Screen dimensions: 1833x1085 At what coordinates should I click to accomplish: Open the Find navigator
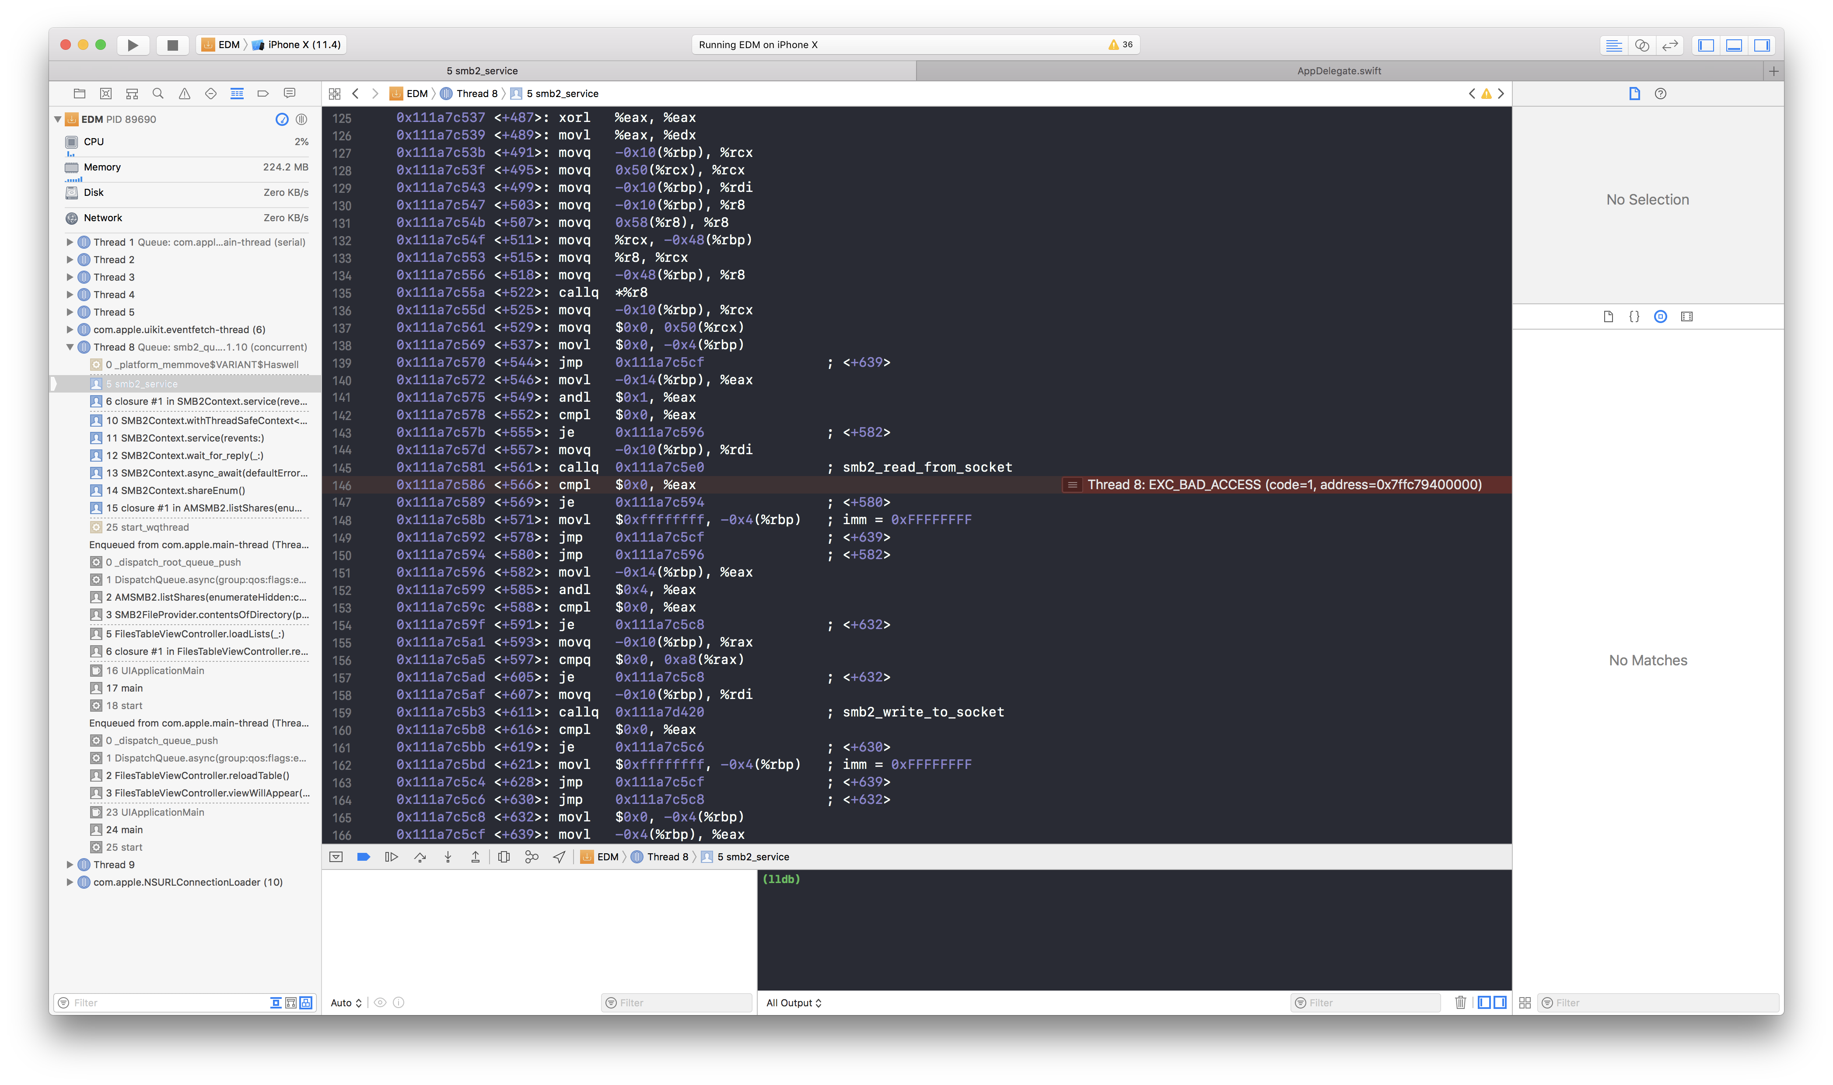[158, 94]
